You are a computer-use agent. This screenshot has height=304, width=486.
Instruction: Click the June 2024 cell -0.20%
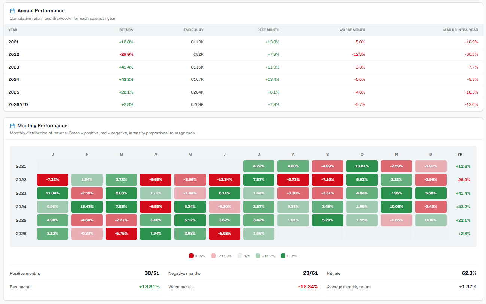225,207
